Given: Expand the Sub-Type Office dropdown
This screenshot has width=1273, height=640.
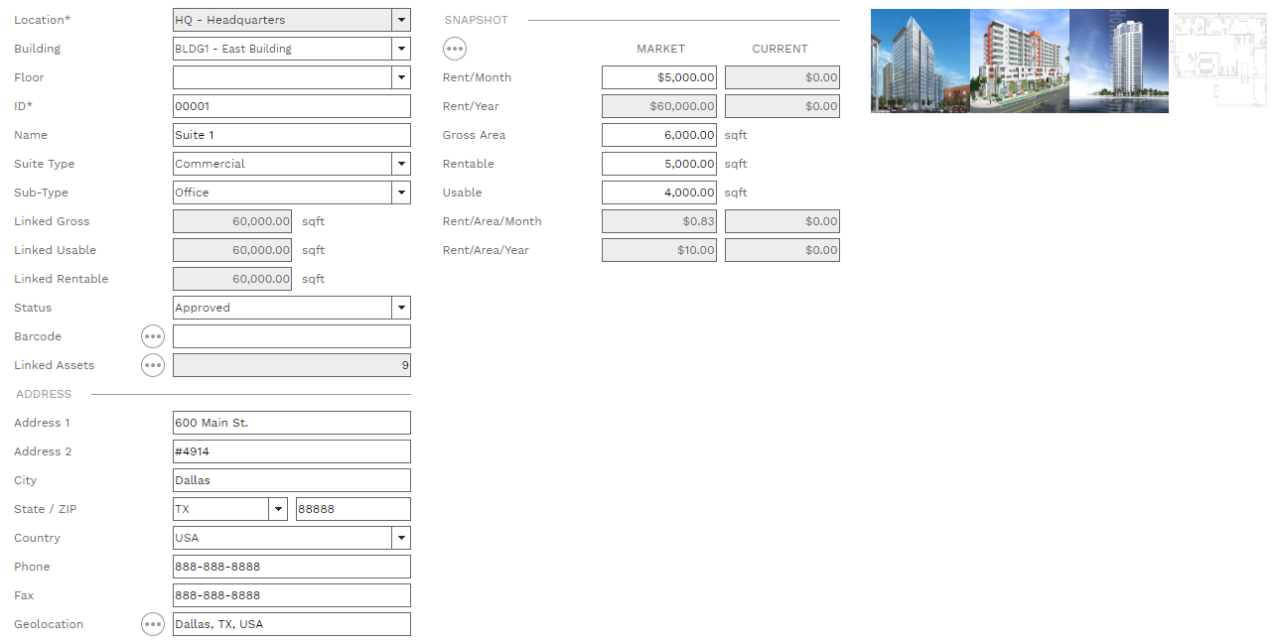Looking at the screenshot, I should (x=400, y=192).
